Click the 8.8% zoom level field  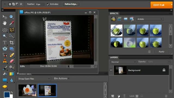(22, 66)
